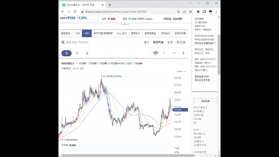Click the horizontal page scrollbar

(x=128, y=155)
